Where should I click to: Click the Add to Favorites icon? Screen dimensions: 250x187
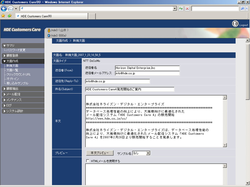pyautogui.click(x=10, y=16)
